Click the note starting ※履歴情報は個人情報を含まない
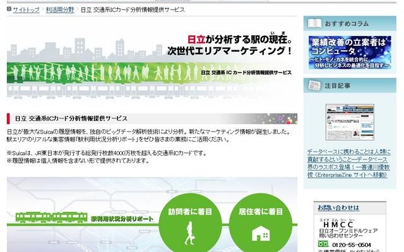Screen dimensions: 404x252 [x=78, y=161]
